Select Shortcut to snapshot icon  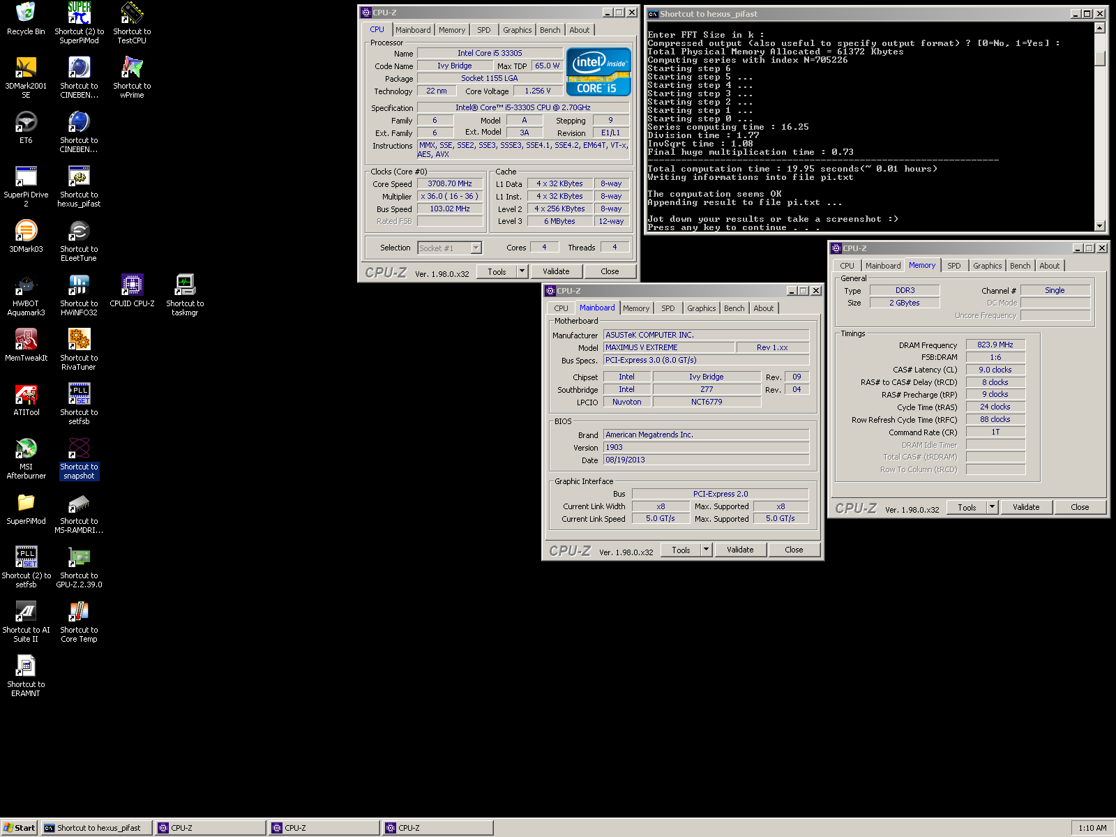pos(79,458)
